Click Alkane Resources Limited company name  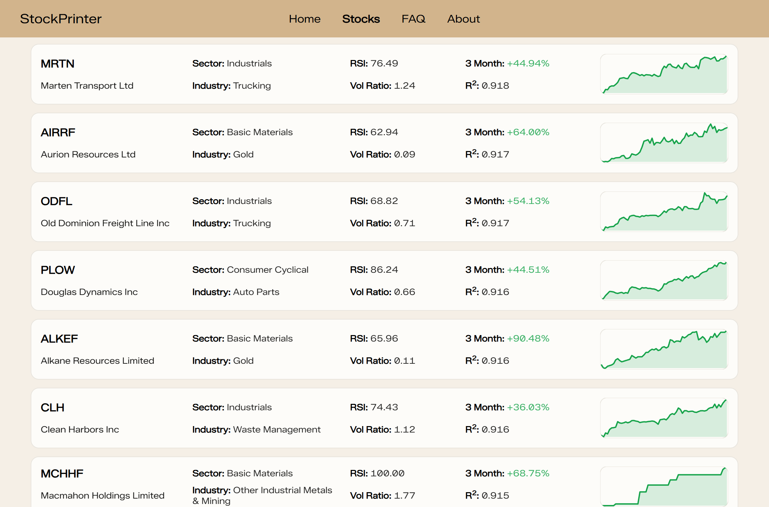pos(97,361)
